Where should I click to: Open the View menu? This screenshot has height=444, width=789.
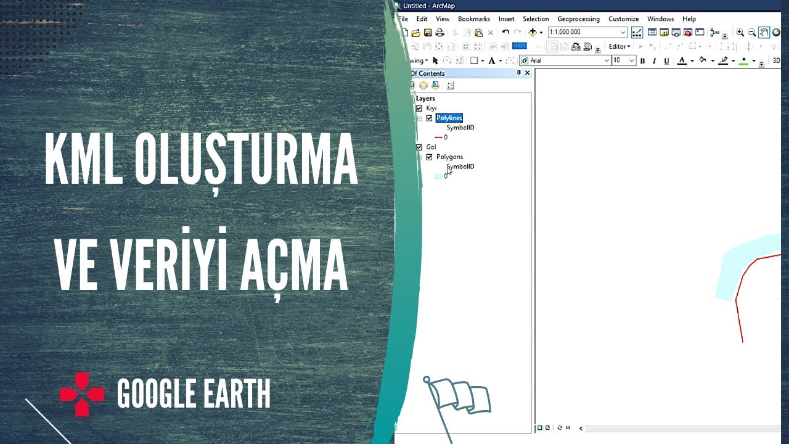[x=443, y=19]
